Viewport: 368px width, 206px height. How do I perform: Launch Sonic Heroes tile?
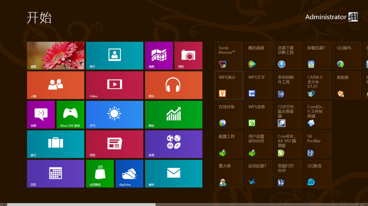pyautogui.click(x=229, y=56)
